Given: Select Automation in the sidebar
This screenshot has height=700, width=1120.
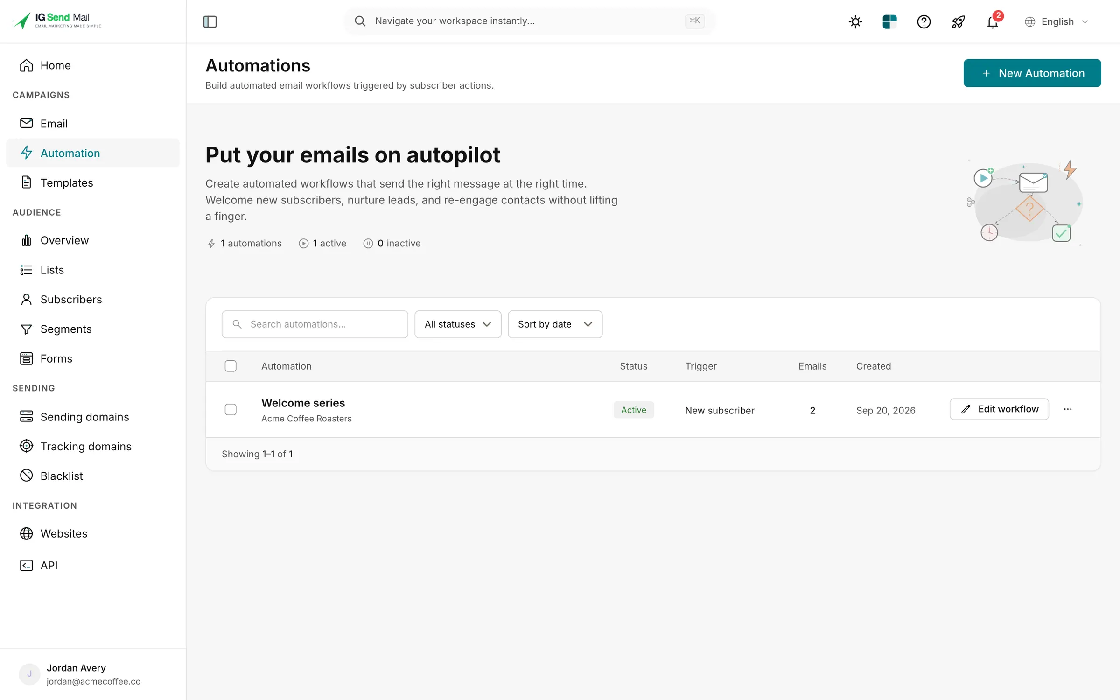Looking at the screenshot, I should tap(93, 153).
